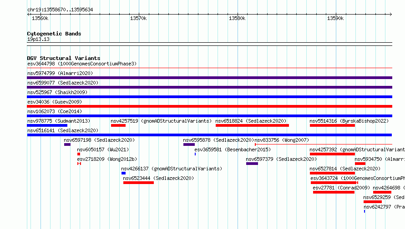Viewport: 405px width, 229px height.
Task: Open nsv4266137 (gnomADStructuralVariants) label
Action: pyautogui.click(x=172, y=169)
